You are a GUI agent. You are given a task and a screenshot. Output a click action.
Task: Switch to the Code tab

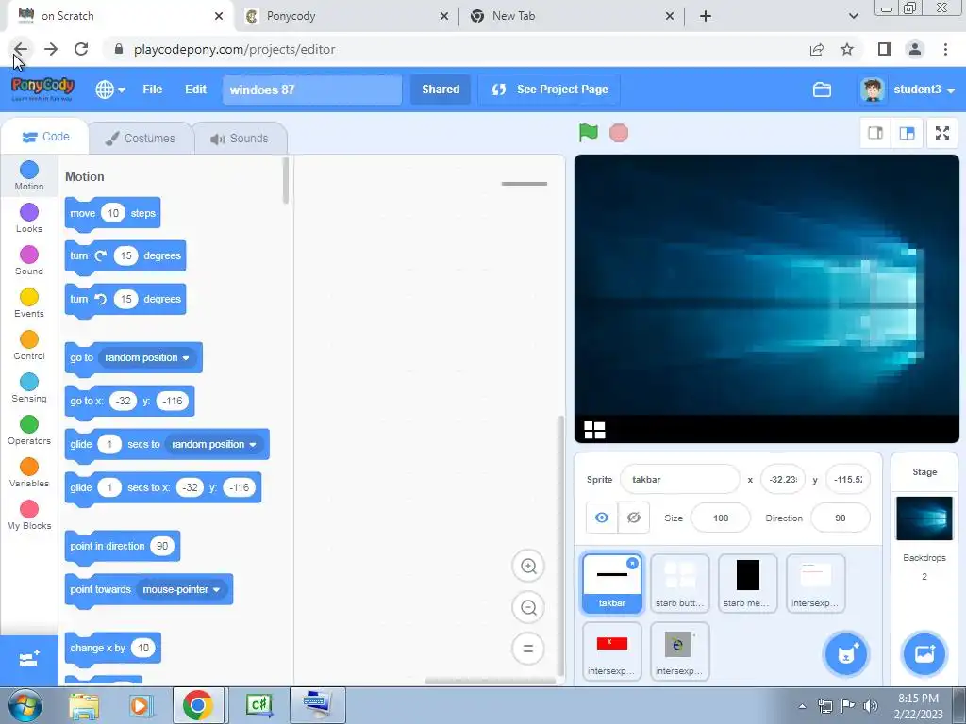pos(45,137)
